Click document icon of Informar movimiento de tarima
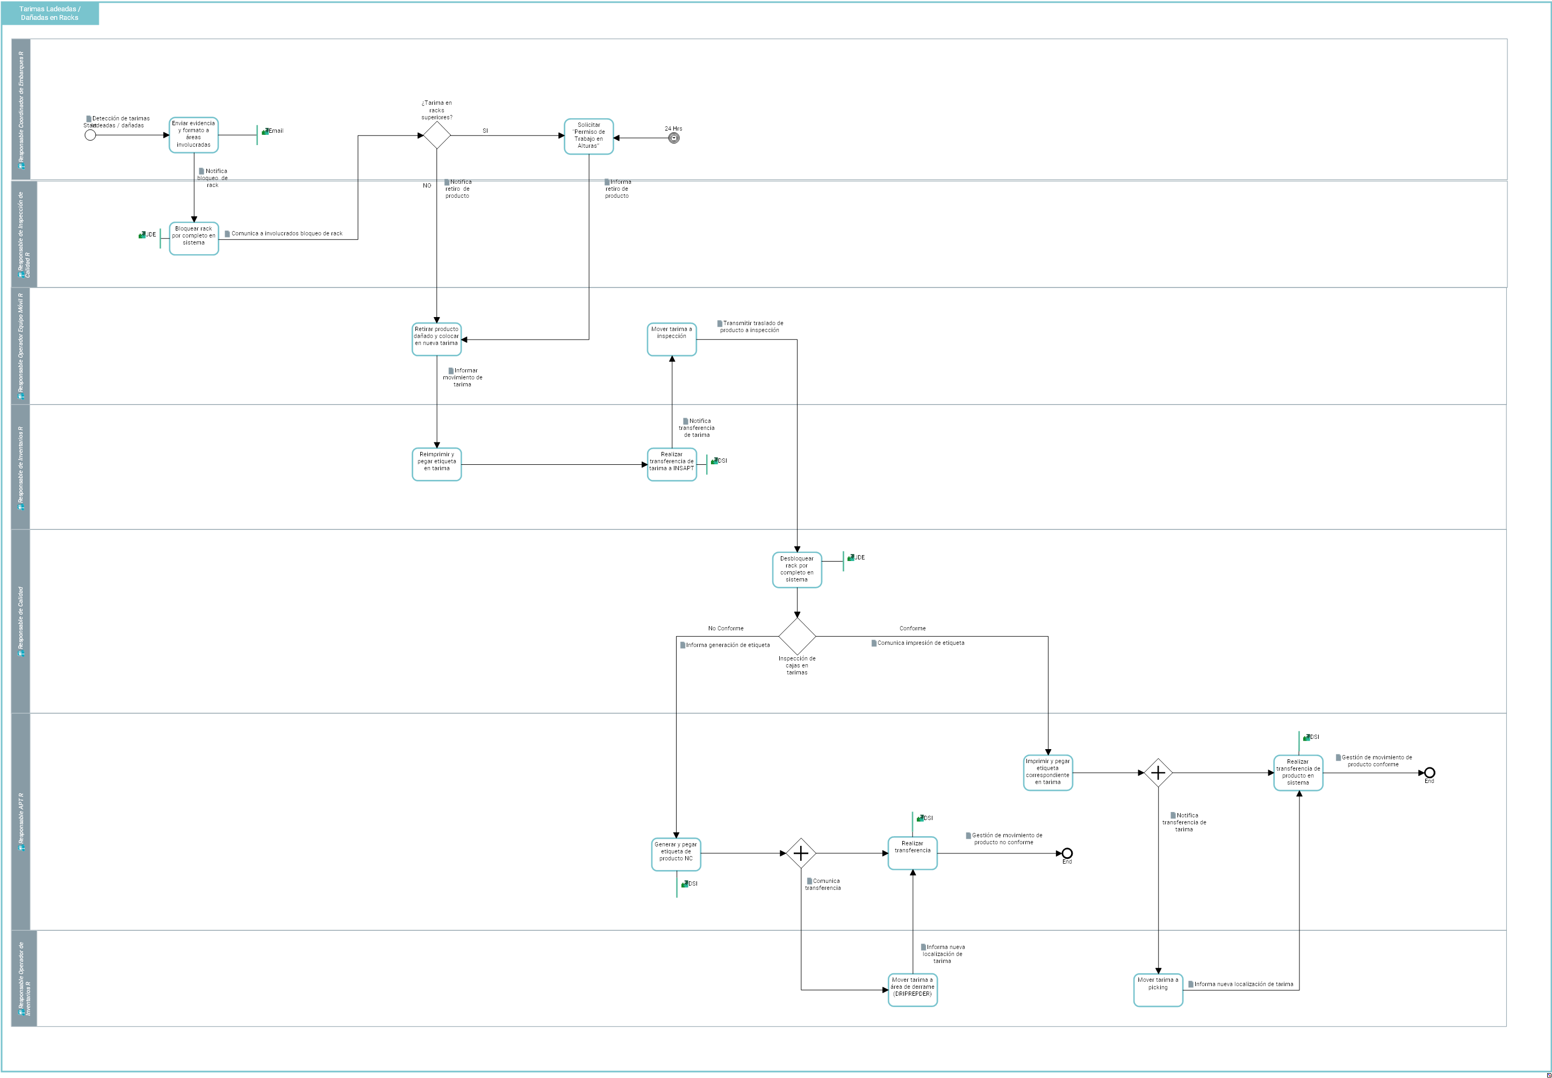The height and width of the screenshot is (1078, 1552). [x=450, y=370]
